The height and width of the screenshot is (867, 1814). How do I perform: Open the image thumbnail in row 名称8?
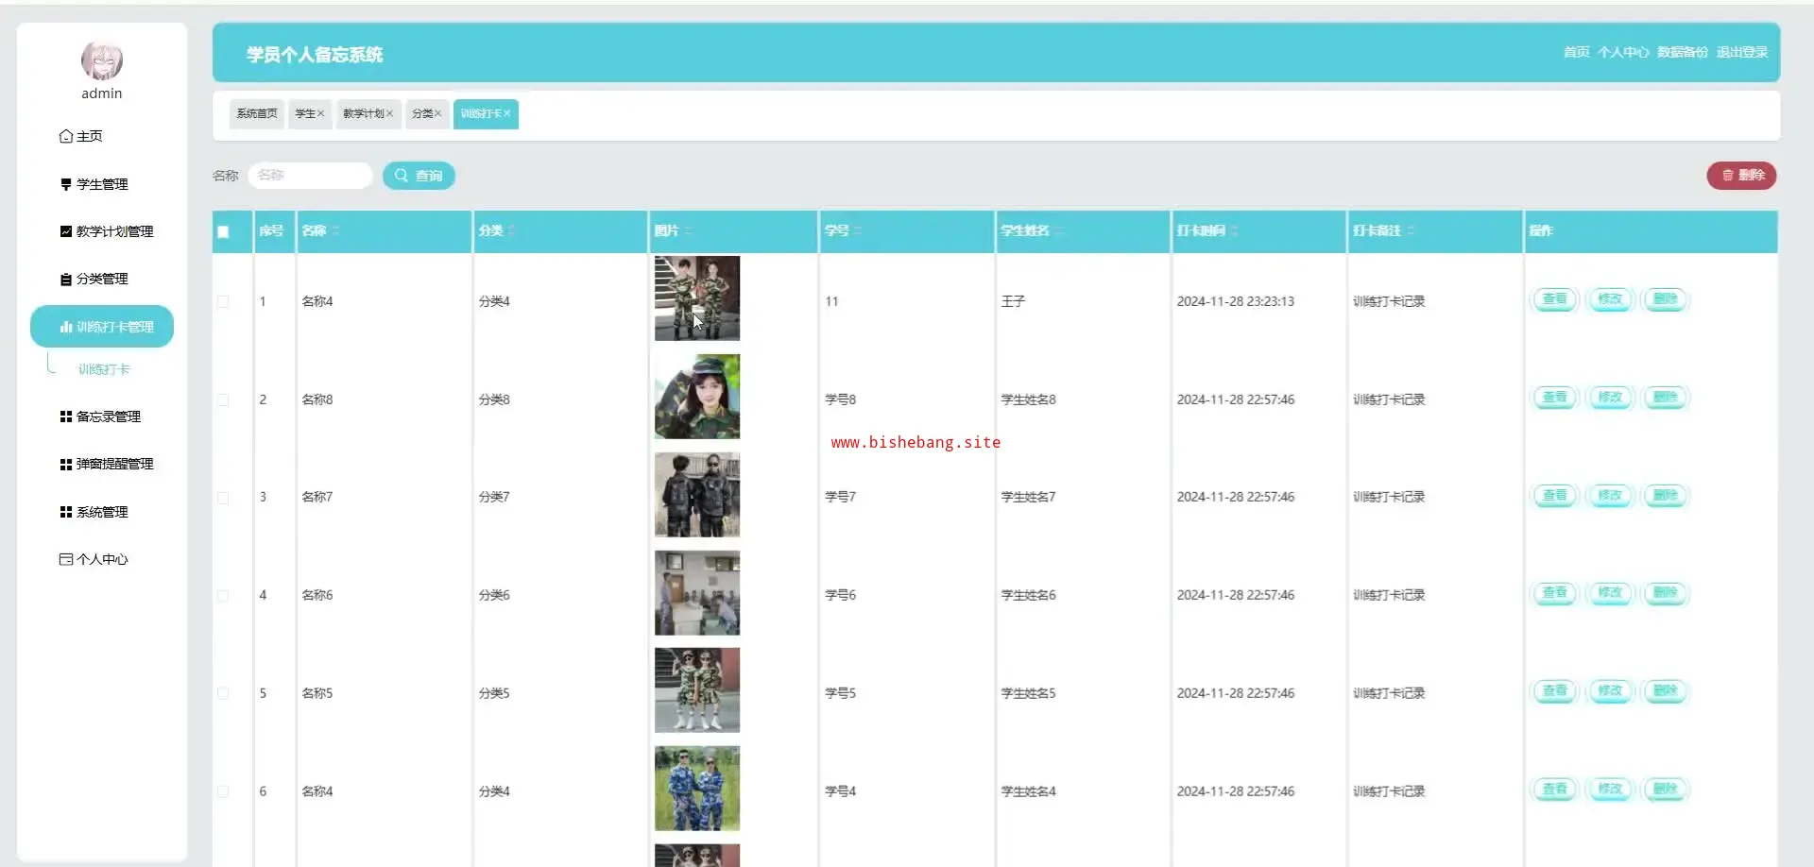coord(697,397)
